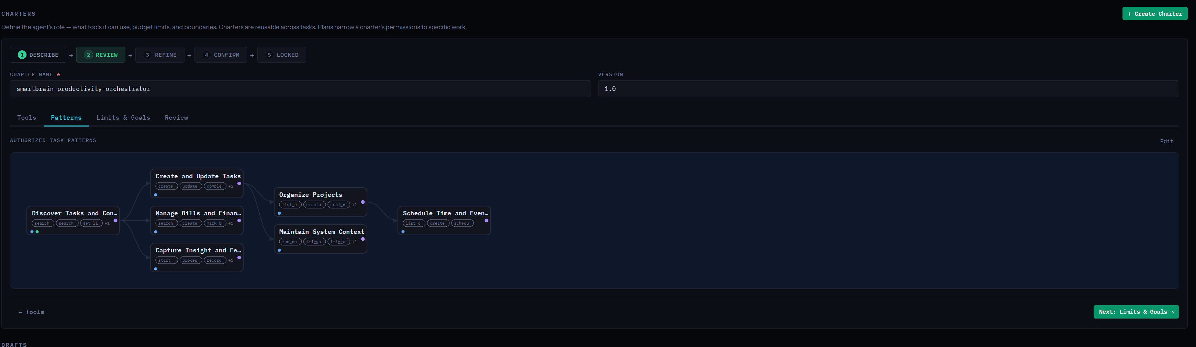The width and height of the screenshot is (1196, 347).
Task: Click the Create Charter button
Action: (1154, 14)
